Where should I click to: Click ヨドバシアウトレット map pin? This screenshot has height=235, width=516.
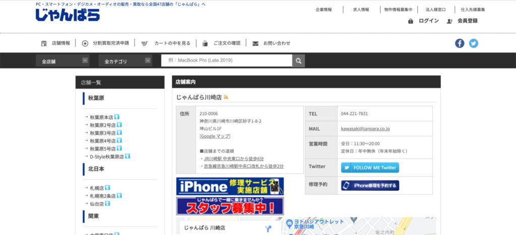(x=290, y=223)
